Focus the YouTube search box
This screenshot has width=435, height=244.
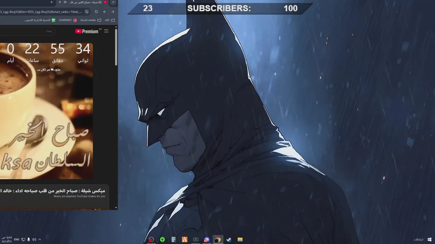(27, 31)
